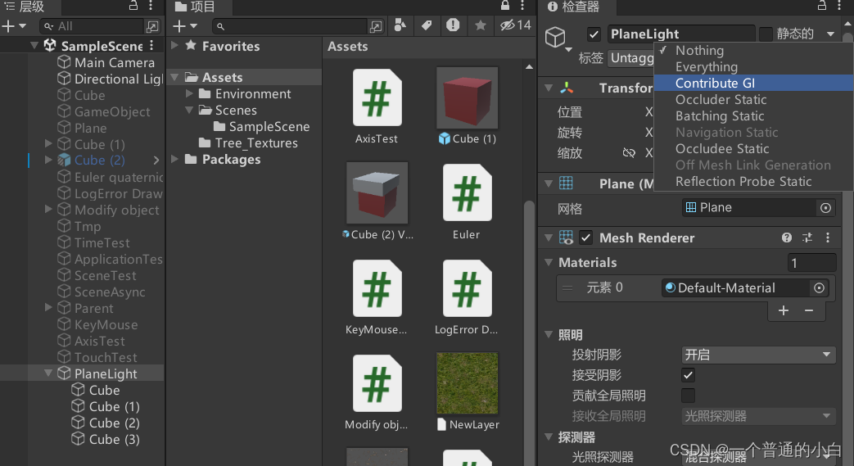Expand the Parent hierarchy node

coord(48,308)
